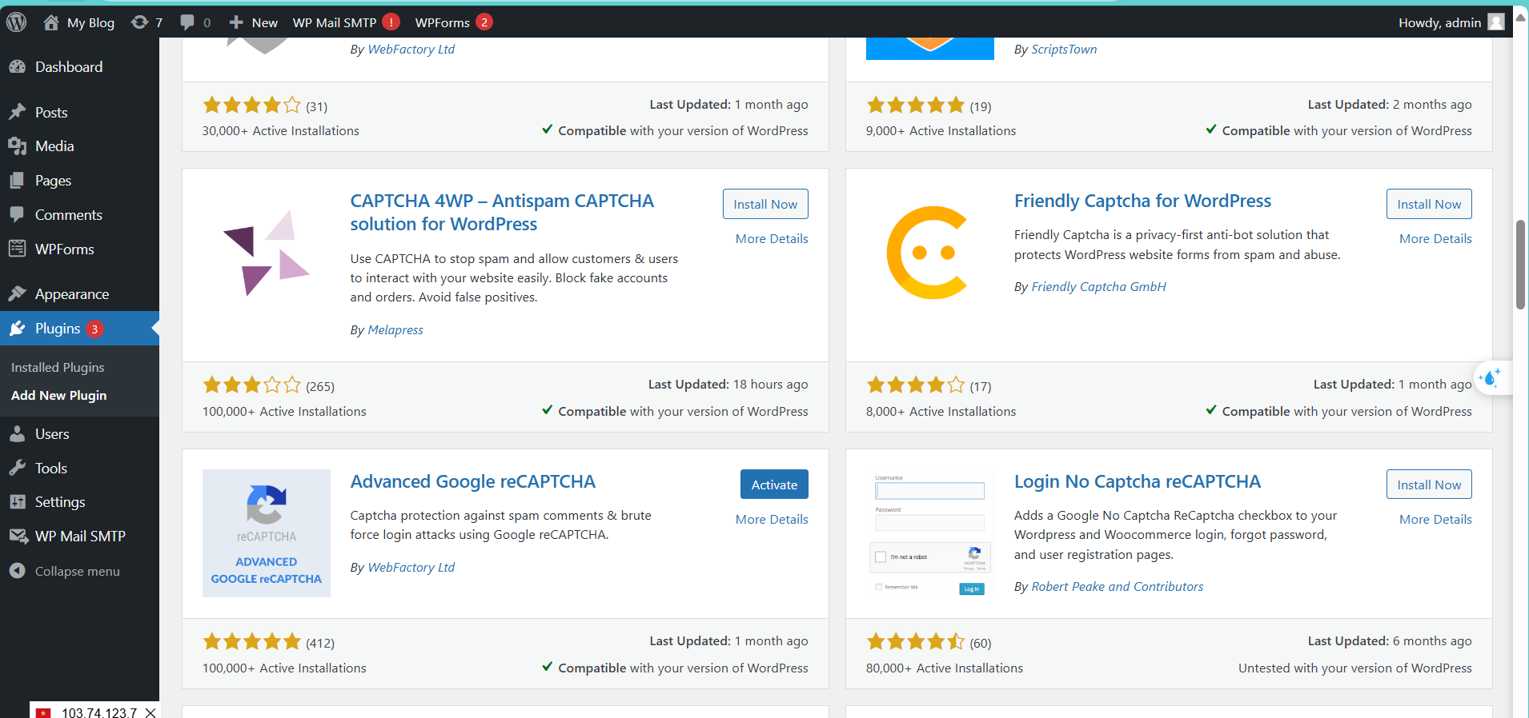View More Details for Advanced Google reCAPTCHA
This screenshot has width=1529, height=718.
[x=772, y=520]
